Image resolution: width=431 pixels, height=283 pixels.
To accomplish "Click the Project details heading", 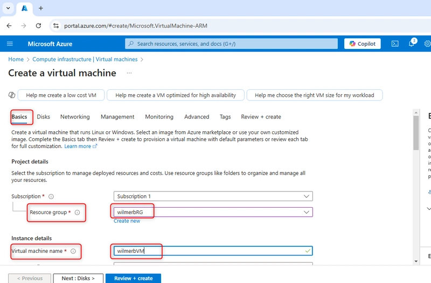I will coord(30,161).
